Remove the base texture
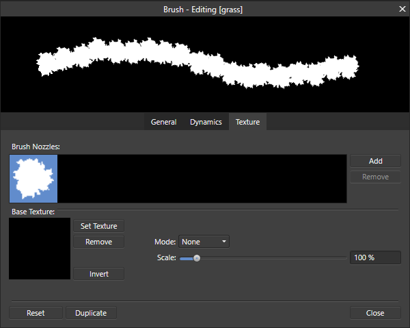The width and height of the screenshot is (410, 328). pos(99,242)
